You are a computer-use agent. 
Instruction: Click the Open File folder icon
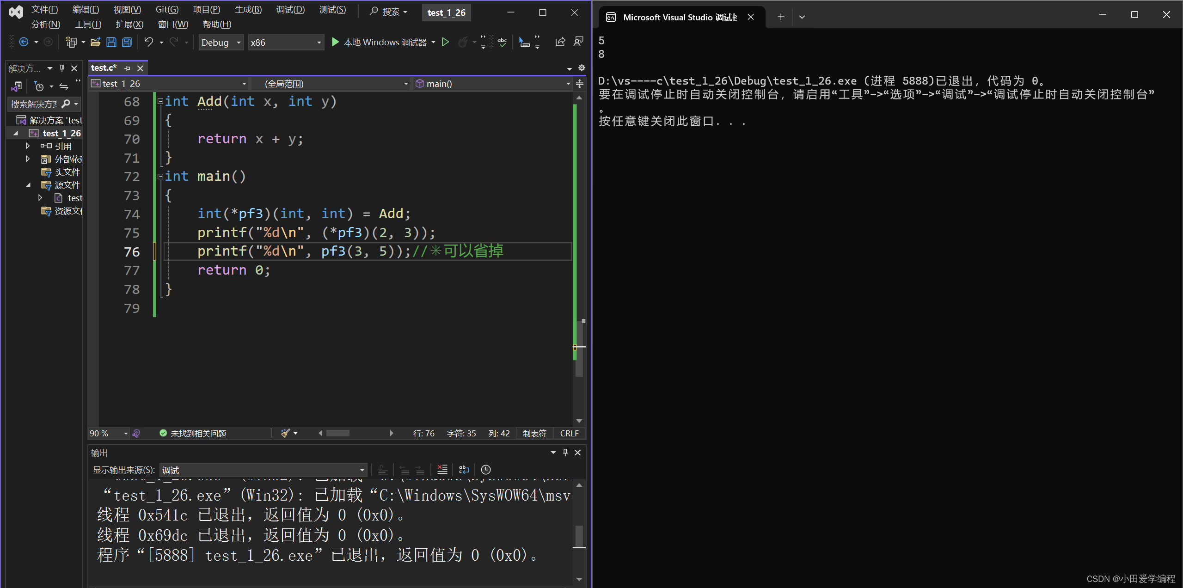[x=96, y=43]
